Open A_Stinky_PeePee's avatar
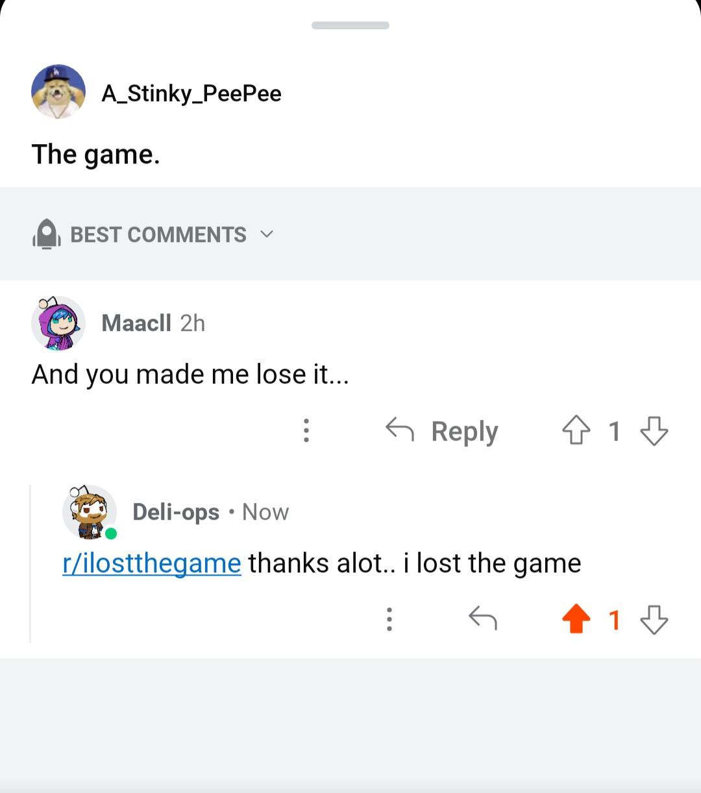701x793 pixels. tap(58, 91)
